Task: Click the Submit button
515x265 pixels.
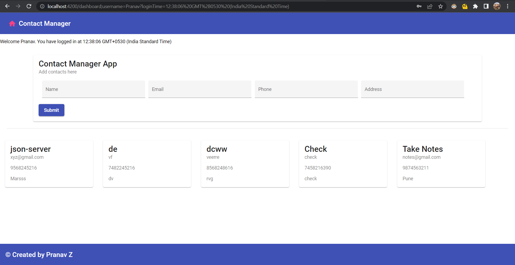Action: [51, 110]
